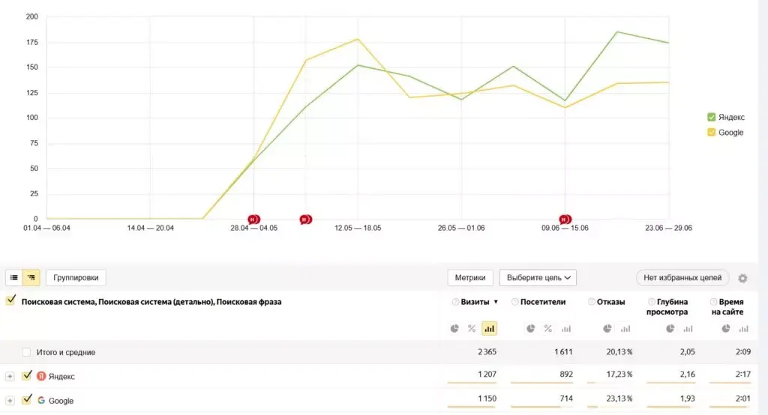Click total visits value 2 365

coord(487,352)
